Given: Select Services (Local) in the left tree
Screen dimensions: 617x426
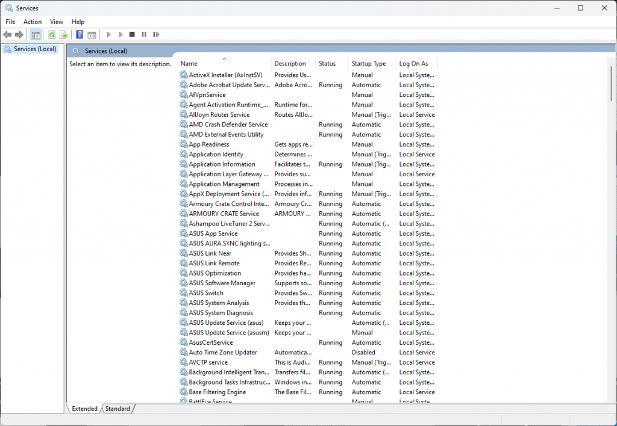Looking at the screenshot, I should click(35, 49).
